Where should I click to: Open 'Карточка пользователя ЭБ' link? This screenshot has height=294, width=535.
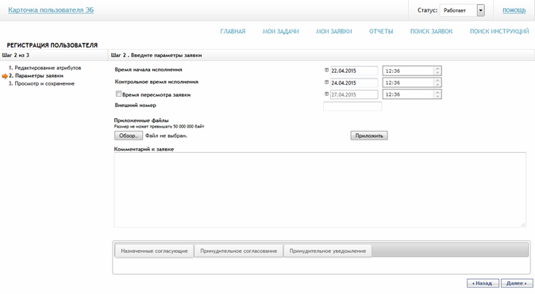click(51, 10)
